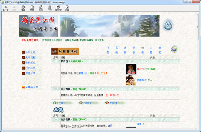Select the 鹿 novel link
Image resolution: width=201 pixels, height=132 pixels.
click(x=160, y=48)
